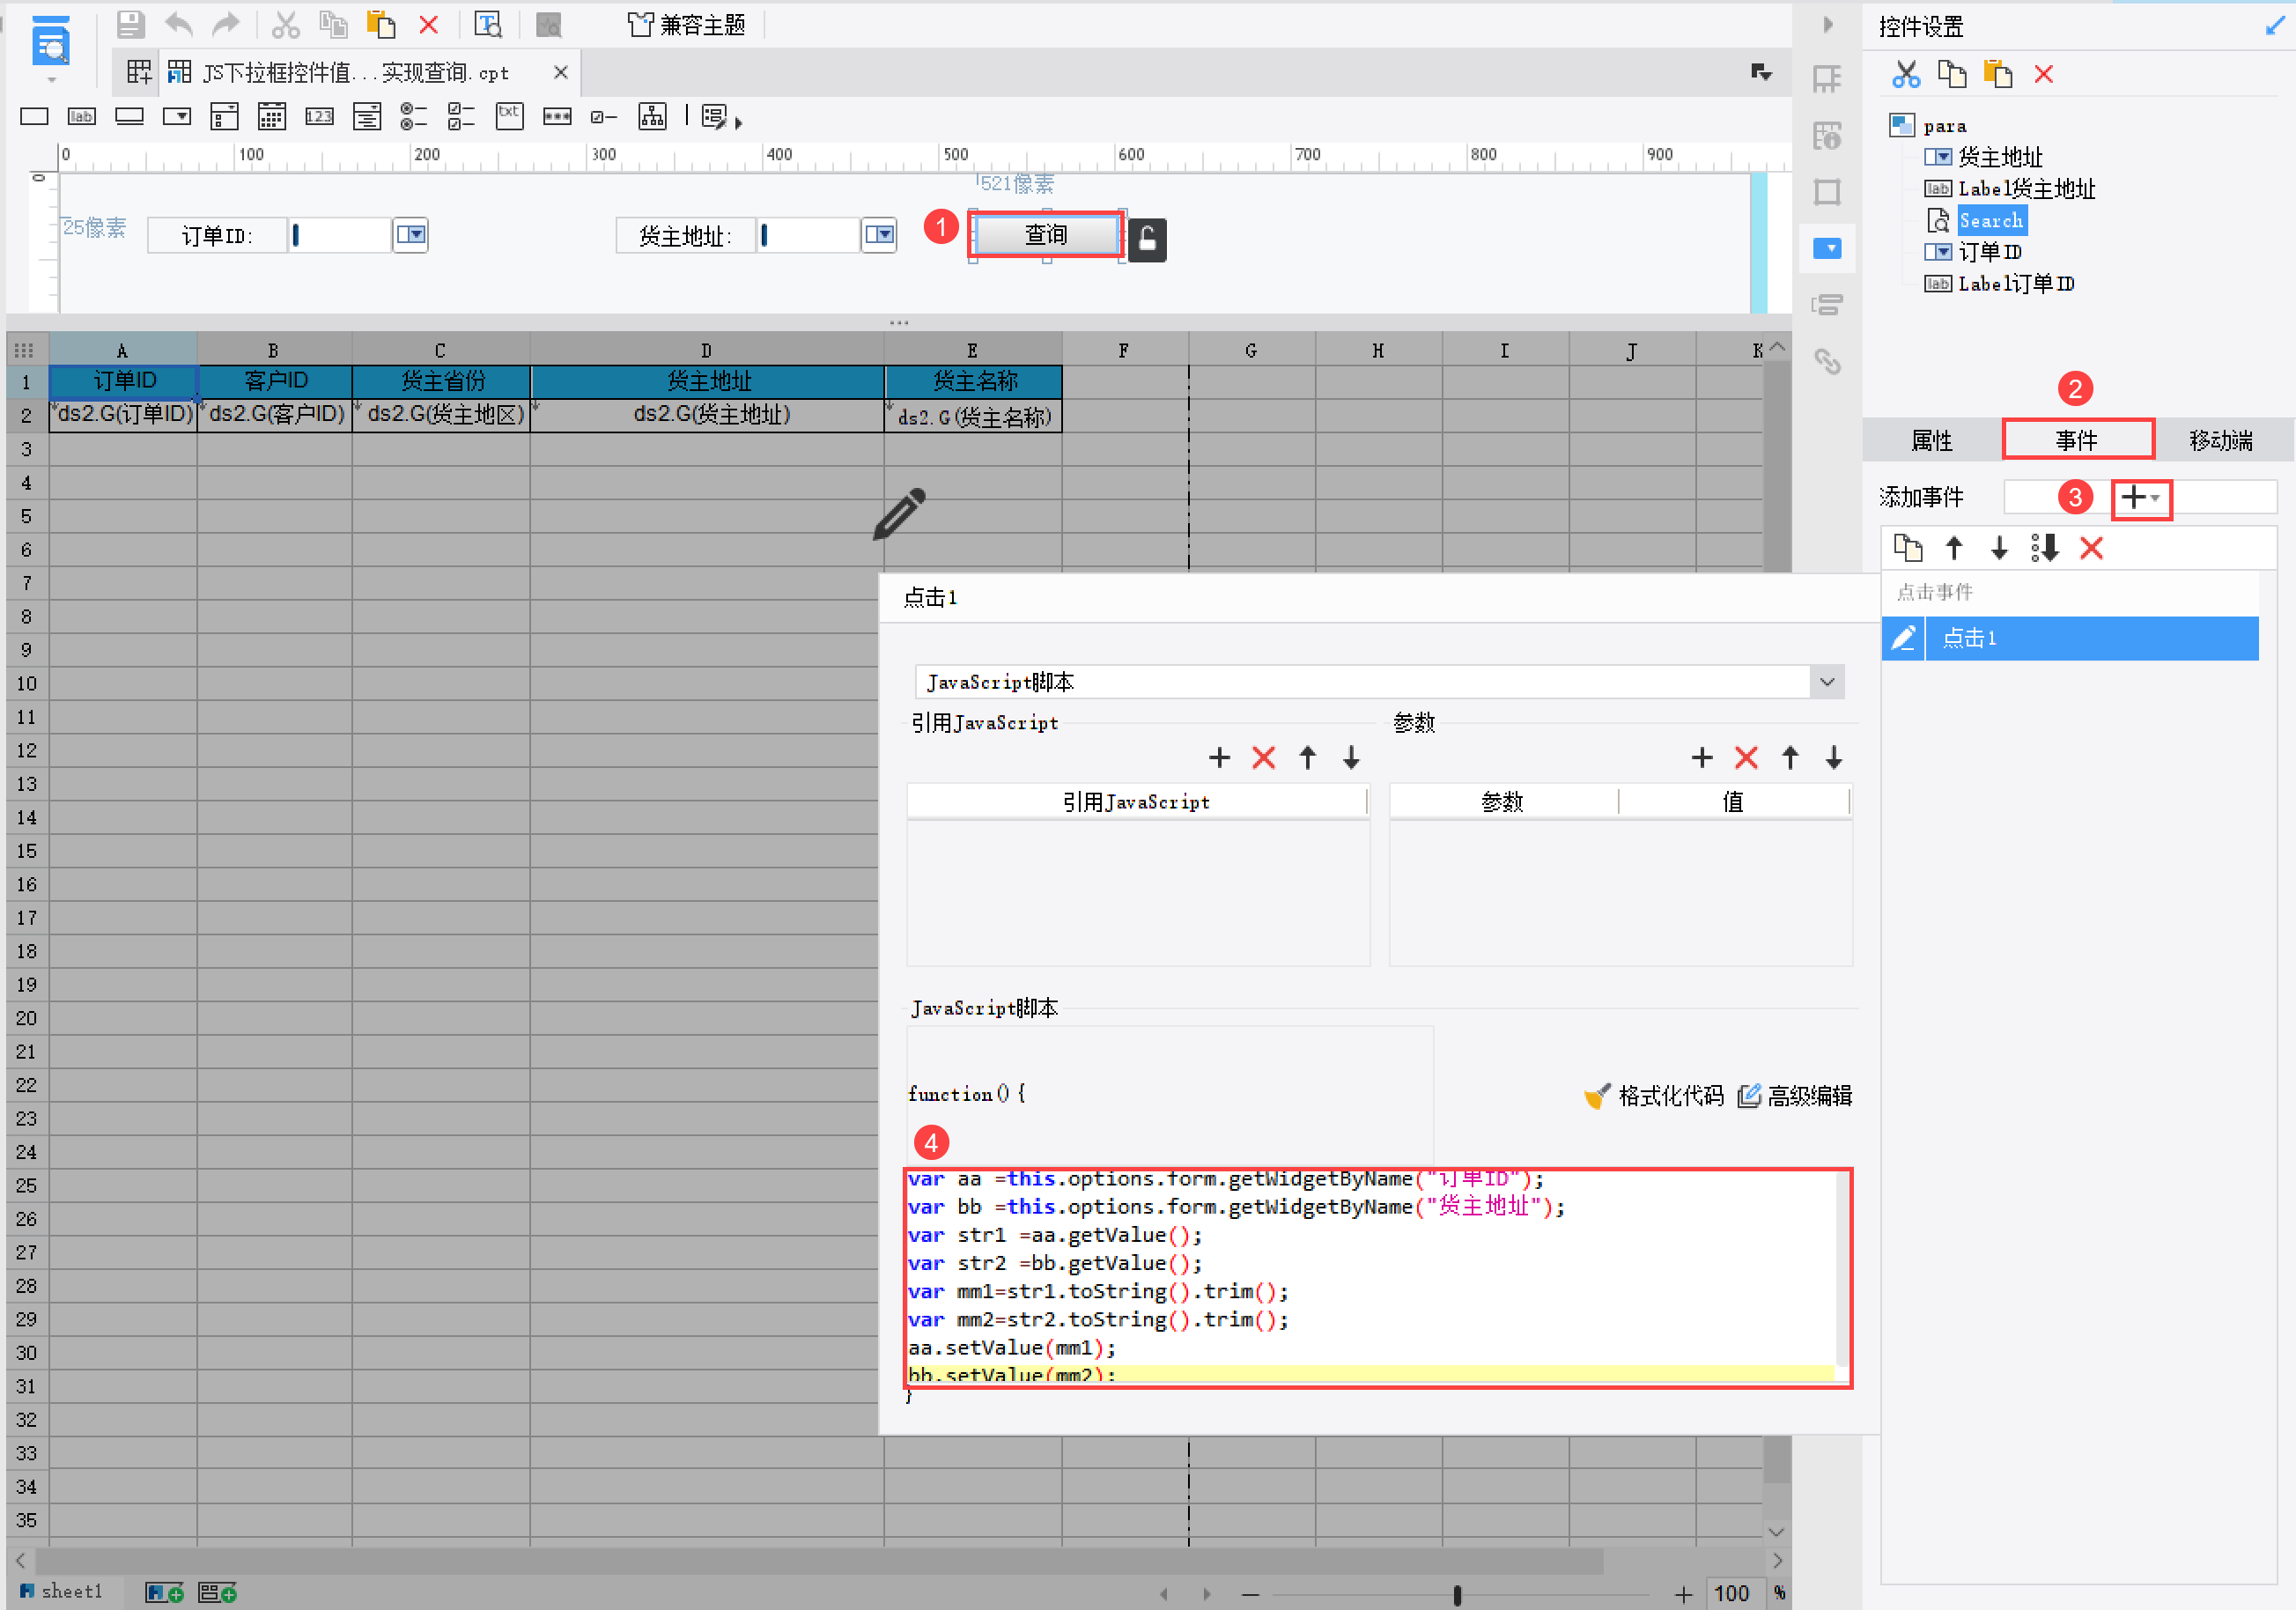Click the save icon in top toolbar
Screen dimensions: 2296x1610
[131, 24]
